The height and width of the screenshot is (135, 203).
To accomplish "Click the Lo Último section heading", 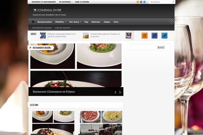I will [x=34, y=105].
